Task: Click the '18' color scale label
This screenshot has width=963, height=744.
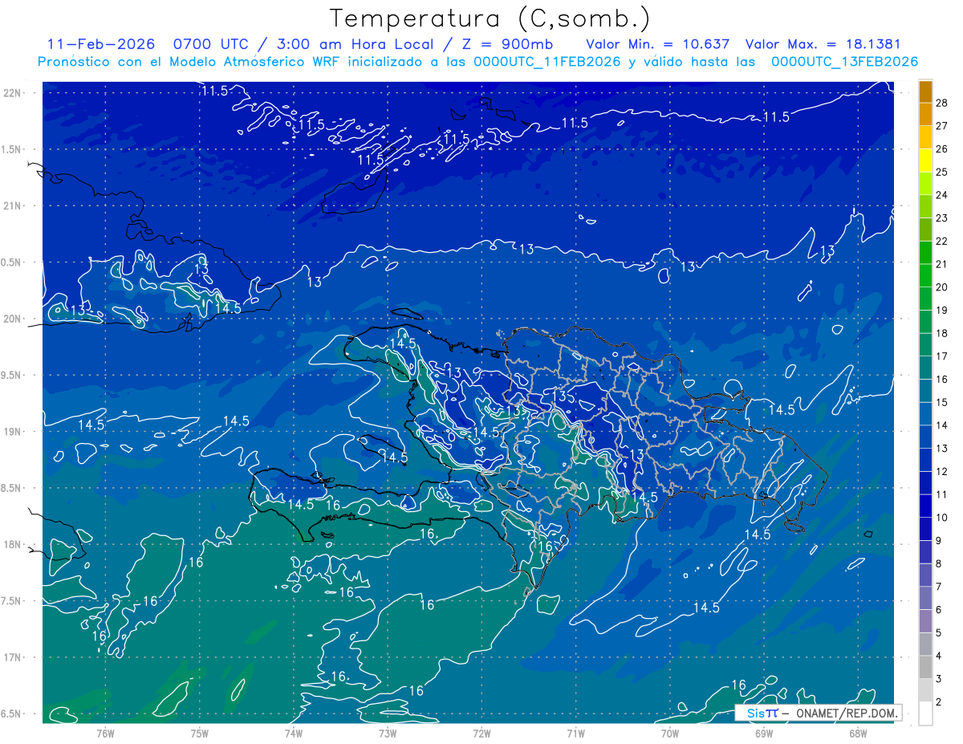Action: [942, 333]
